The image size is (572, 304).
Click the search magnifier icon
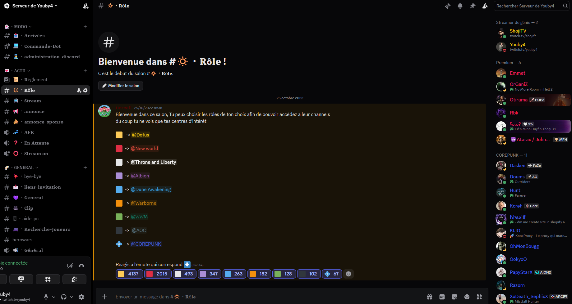565,6
